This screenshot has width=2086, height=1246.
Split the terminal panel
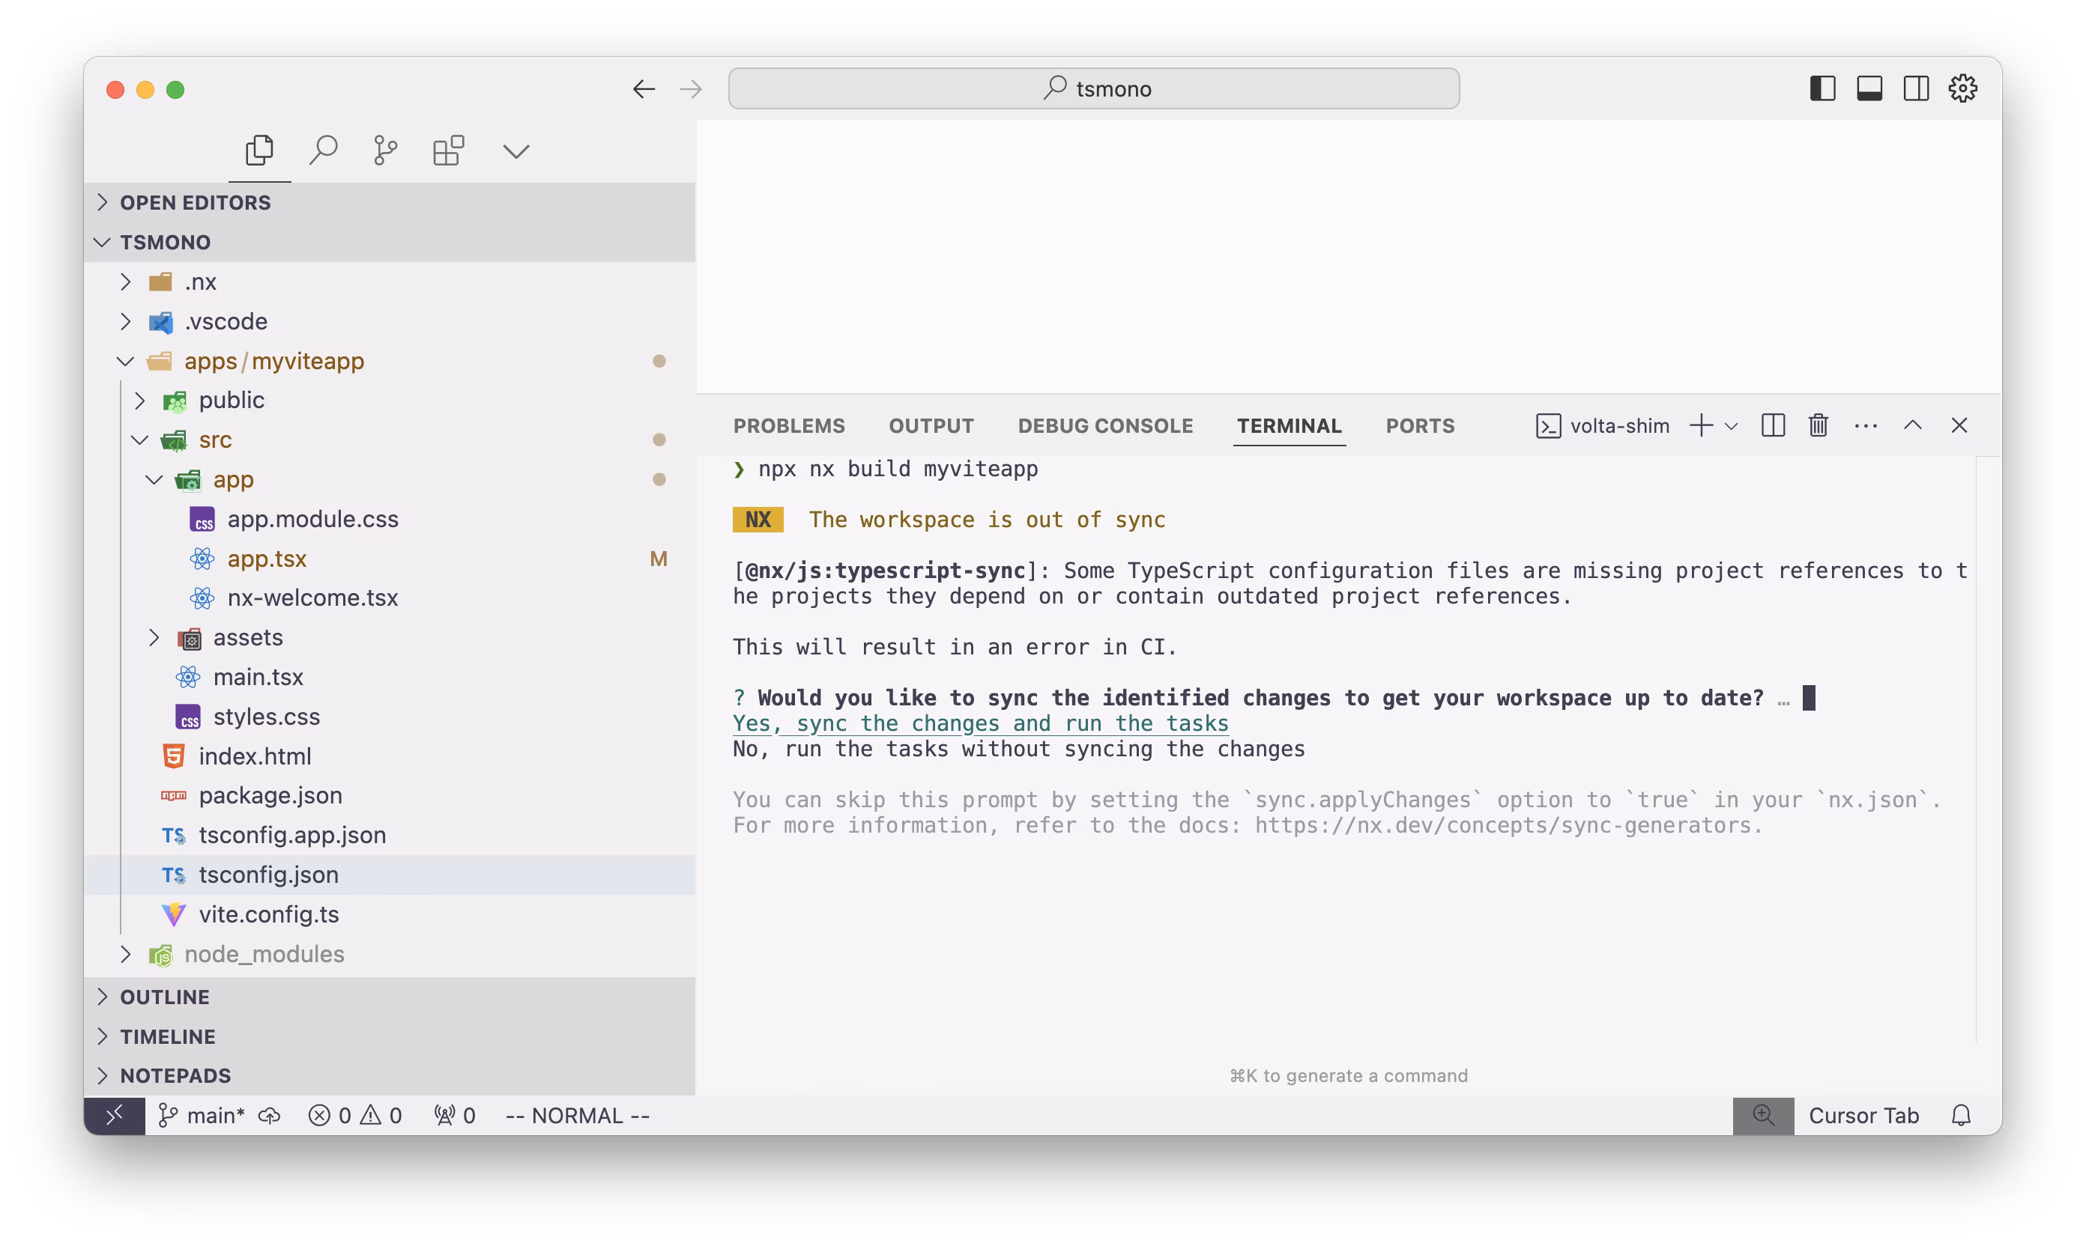coord(1773,425)
